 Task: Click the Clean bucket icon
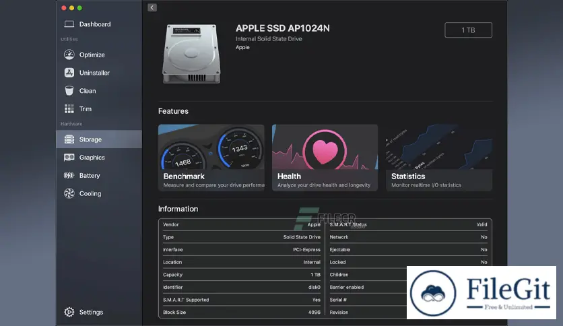click(69, 90)
